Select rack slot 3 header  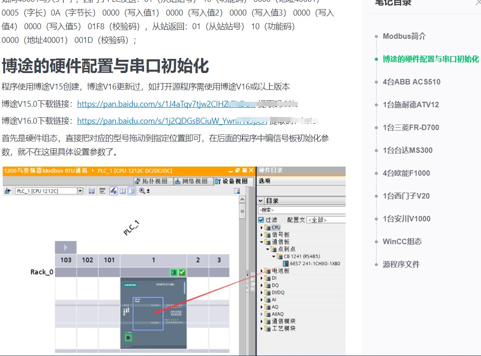[219, 260]
